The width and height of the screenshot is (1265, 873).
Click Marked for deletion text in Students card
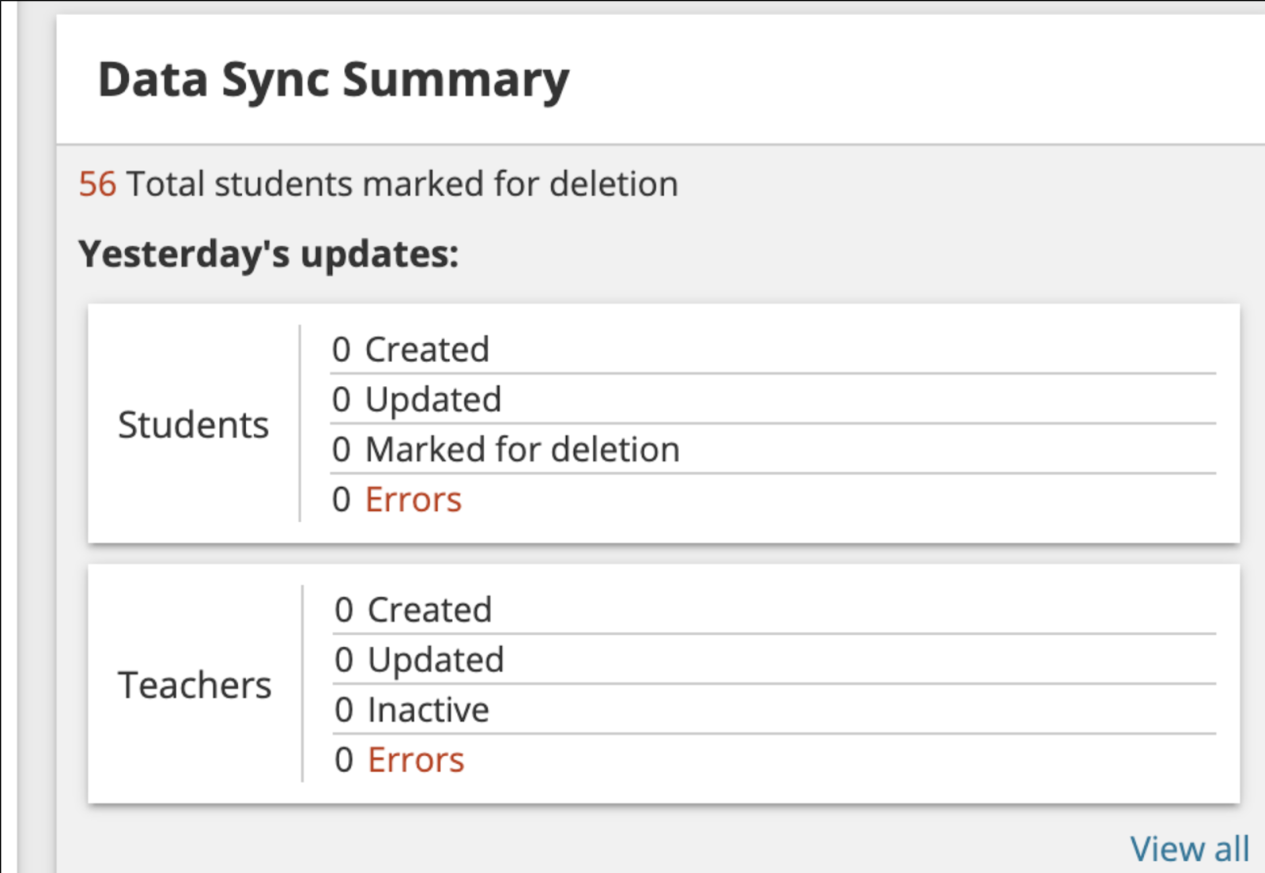tap(522, 450)
